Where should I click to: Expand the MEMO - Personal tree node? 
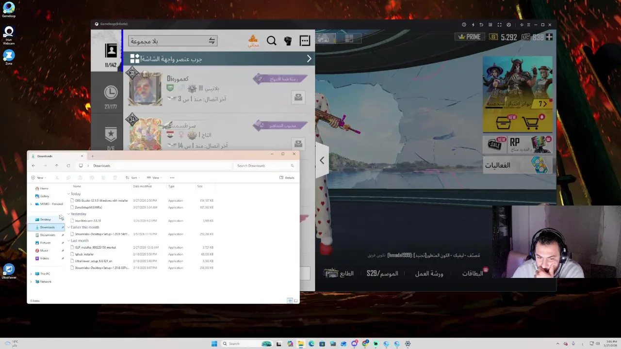pyautogui.click(x=31, y=204)
